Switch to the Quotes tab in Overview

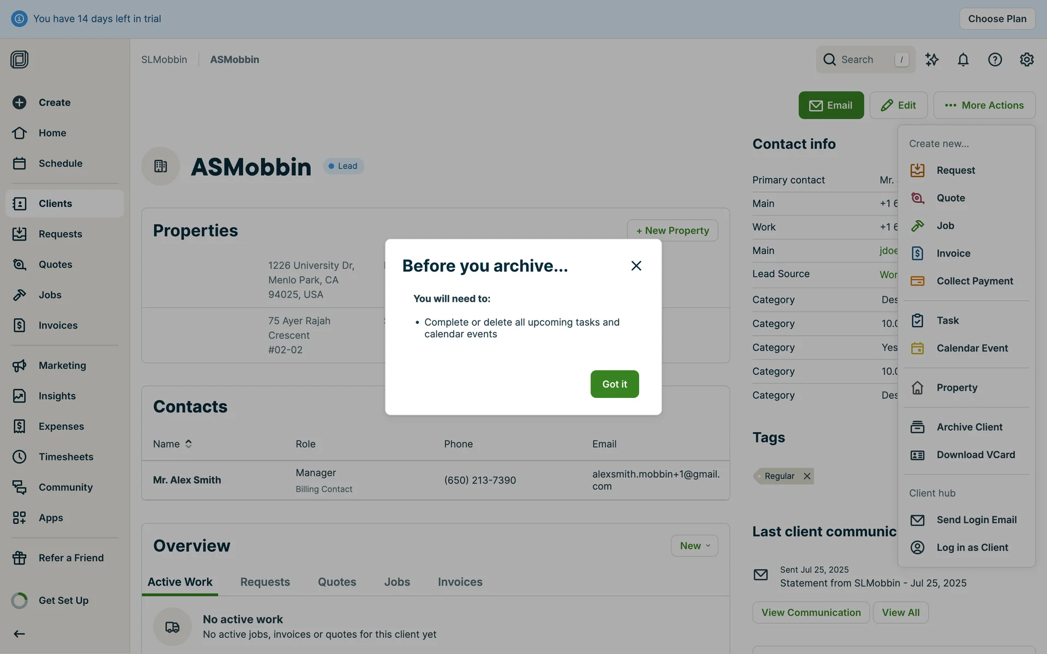click(336, 582)
